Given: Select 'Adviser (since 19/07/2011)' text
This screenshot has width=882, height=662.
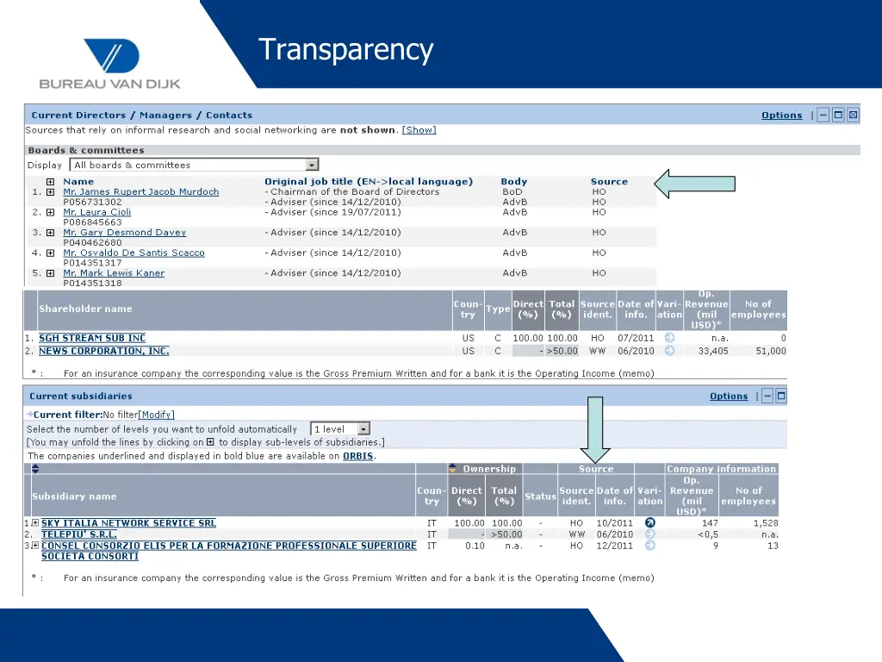Looking at the screenshot, I should click(x=336, y=212).
